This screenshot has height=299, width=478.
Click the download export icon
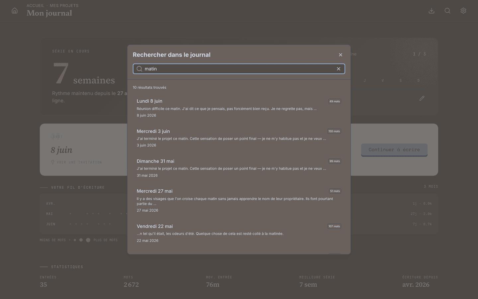432,11
